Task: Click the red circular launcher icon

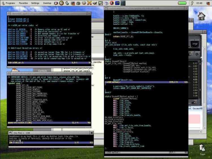Action: coord(112,3)
